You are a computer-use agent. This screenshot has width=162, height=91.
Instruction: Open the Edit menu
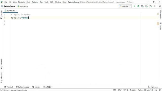point(10,2)
